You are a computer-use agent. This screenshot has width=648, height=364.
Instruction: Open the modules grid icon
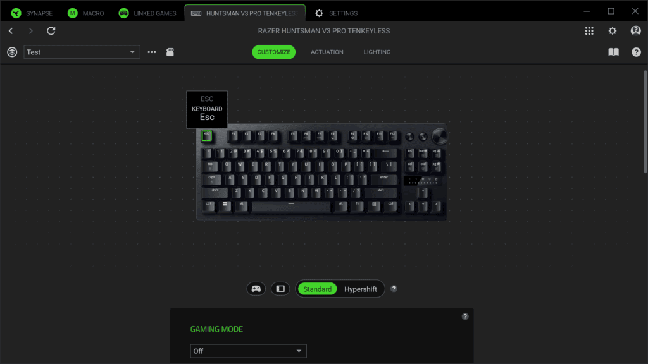click(589, 31)
